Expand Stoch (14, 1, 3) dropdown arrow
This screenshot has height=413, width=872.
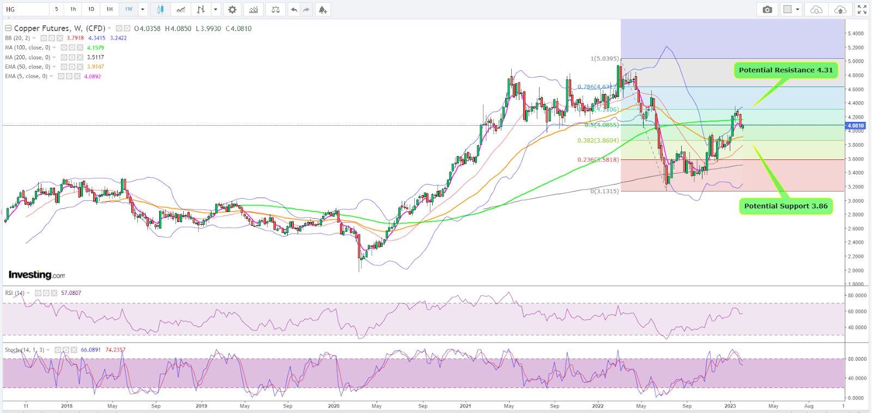pos(48,350)
